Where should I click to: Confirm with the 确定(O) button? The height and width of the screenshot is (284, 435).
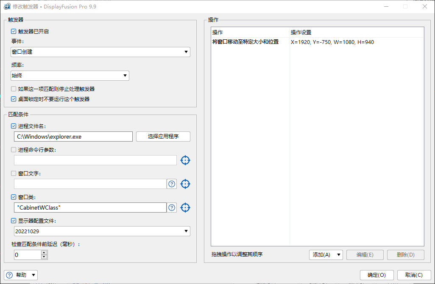tap(376, 275)
